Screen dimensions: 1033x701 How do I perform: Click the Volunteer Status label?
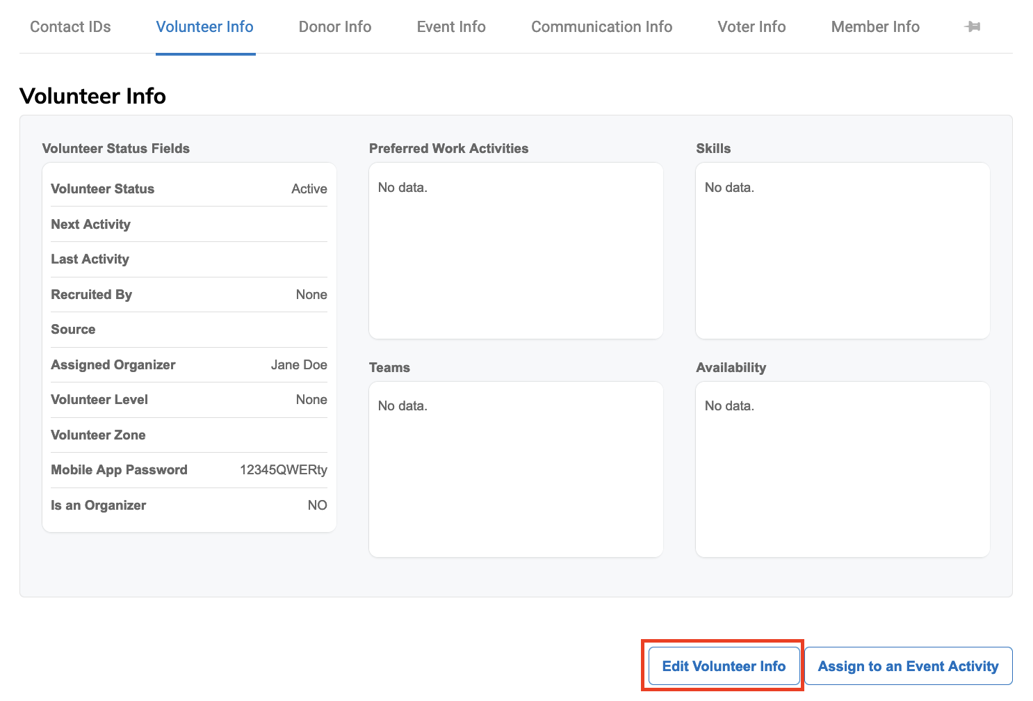103,189
